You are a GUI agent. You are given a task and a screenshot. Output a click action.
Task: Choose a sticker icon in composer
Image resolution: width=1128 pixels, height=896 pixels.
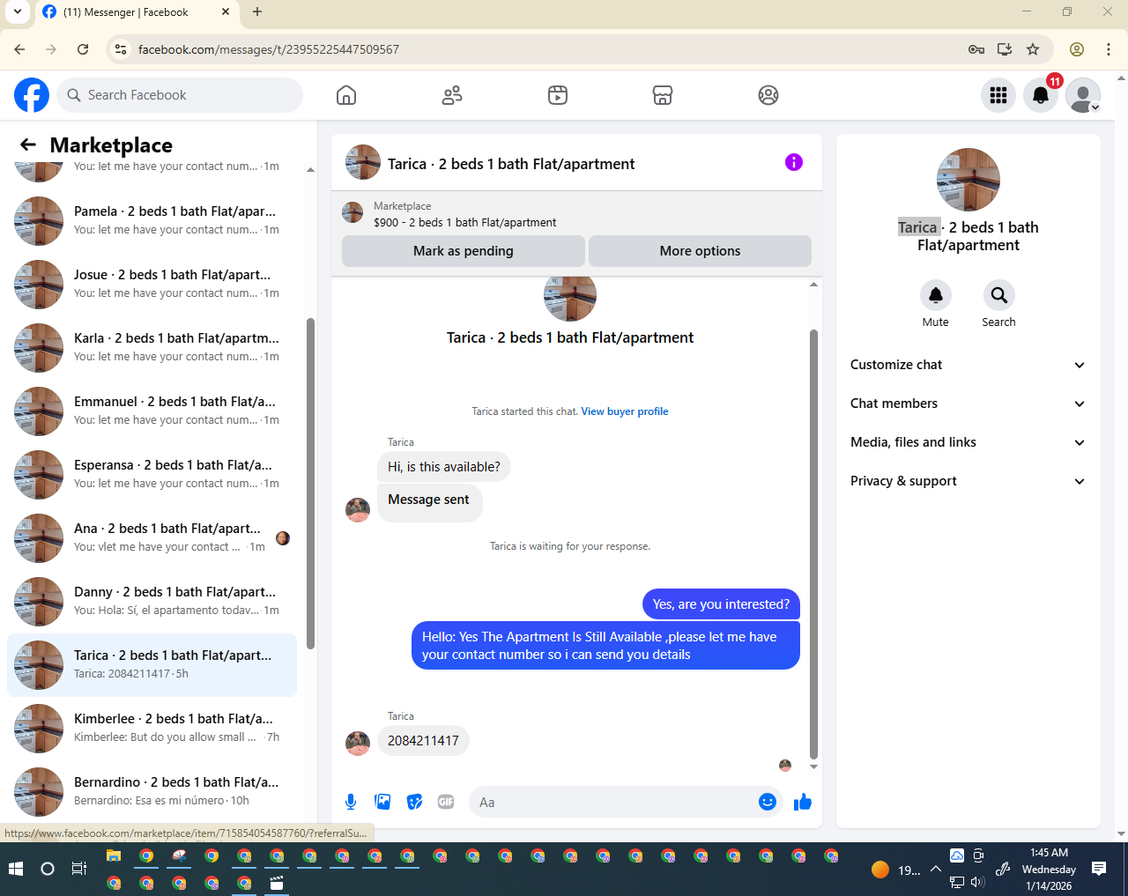click(x=414, y=802)
